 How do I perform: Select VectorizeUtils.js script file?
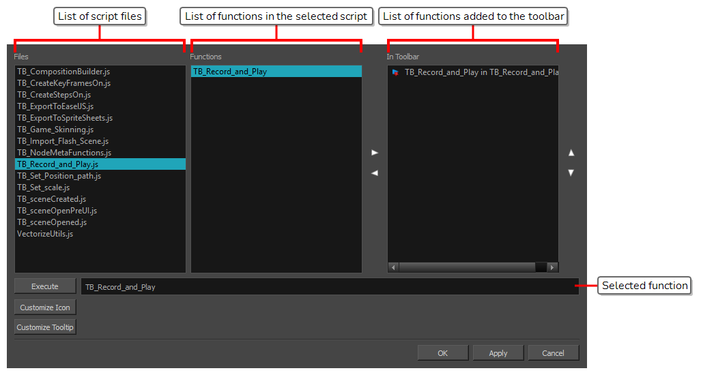coord(100,234)
